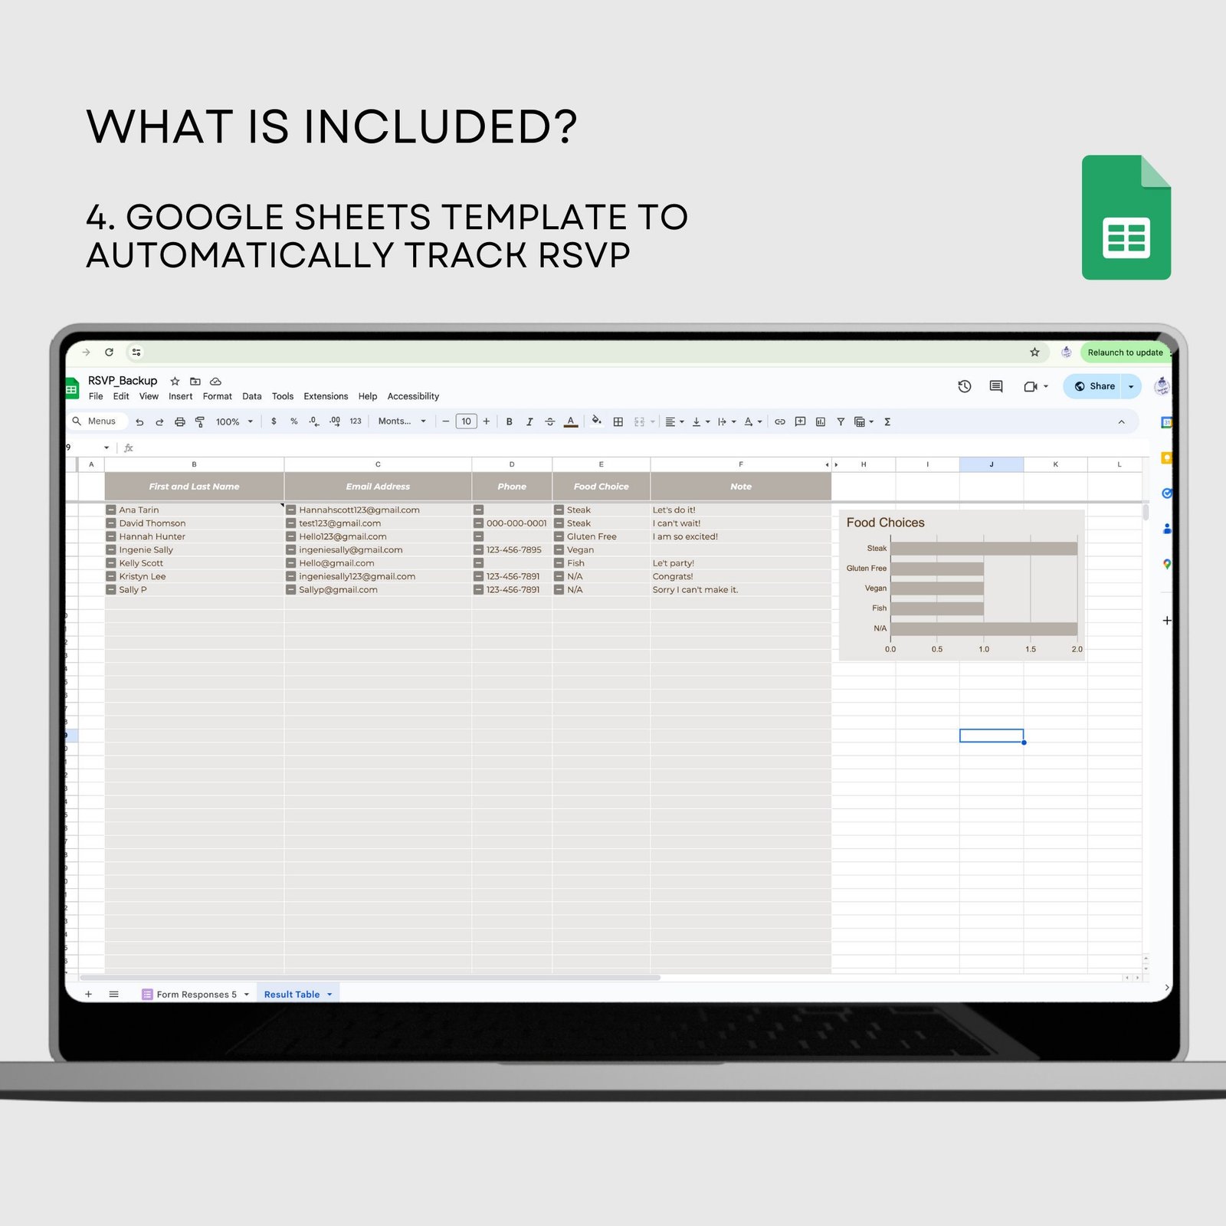This screenshot has height=1226, width=1226.
Task: Open the 100% zoom dropdown
Action: click(x=234, y=421)
